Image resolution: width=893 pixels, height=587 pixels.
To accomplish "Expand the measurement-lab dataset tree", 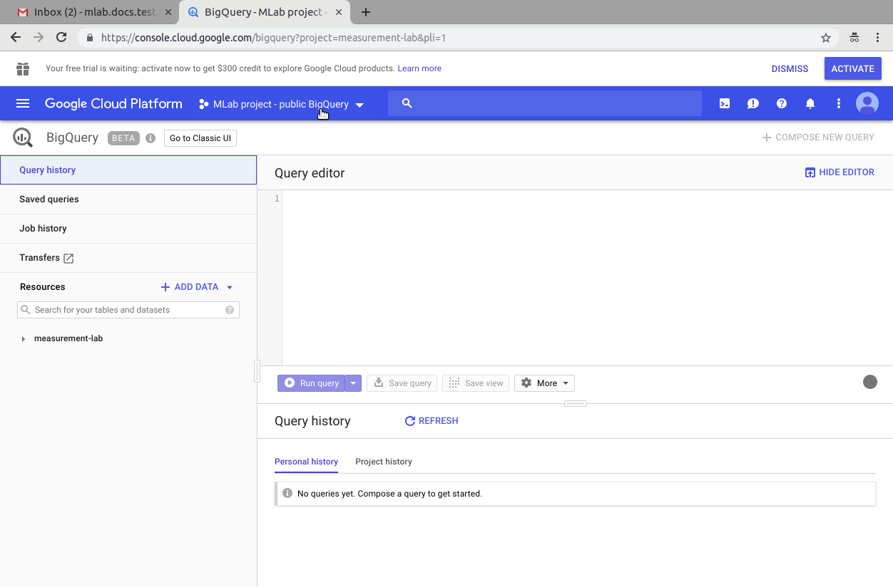I will (23, 338).
